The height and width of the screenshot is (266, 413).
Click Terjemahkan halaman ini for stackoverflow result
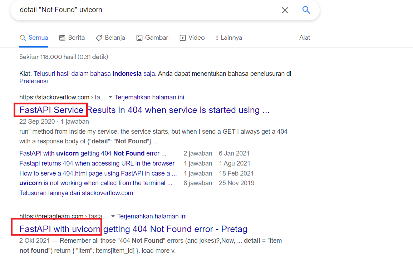(x=149, y=98)
